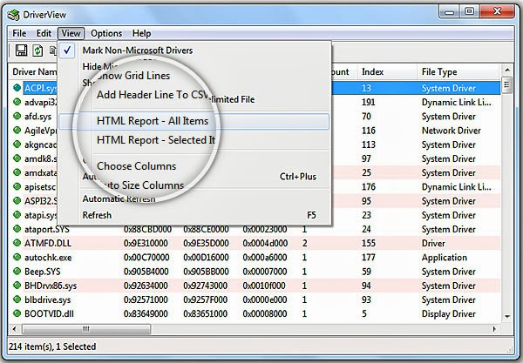Open the Edit menu
523x363 pixels.
(x=44, y=33)
